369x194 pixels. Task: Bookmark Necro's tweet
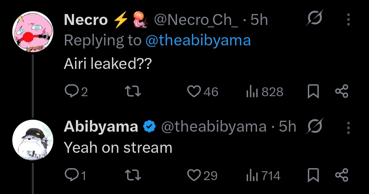click(313, 91)
